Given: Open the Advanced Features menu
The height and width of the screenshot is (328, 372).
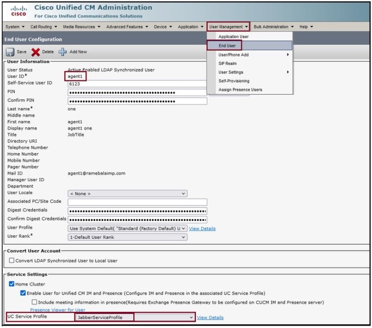Looking at the screenshot, I should click(x=127, y=27).
